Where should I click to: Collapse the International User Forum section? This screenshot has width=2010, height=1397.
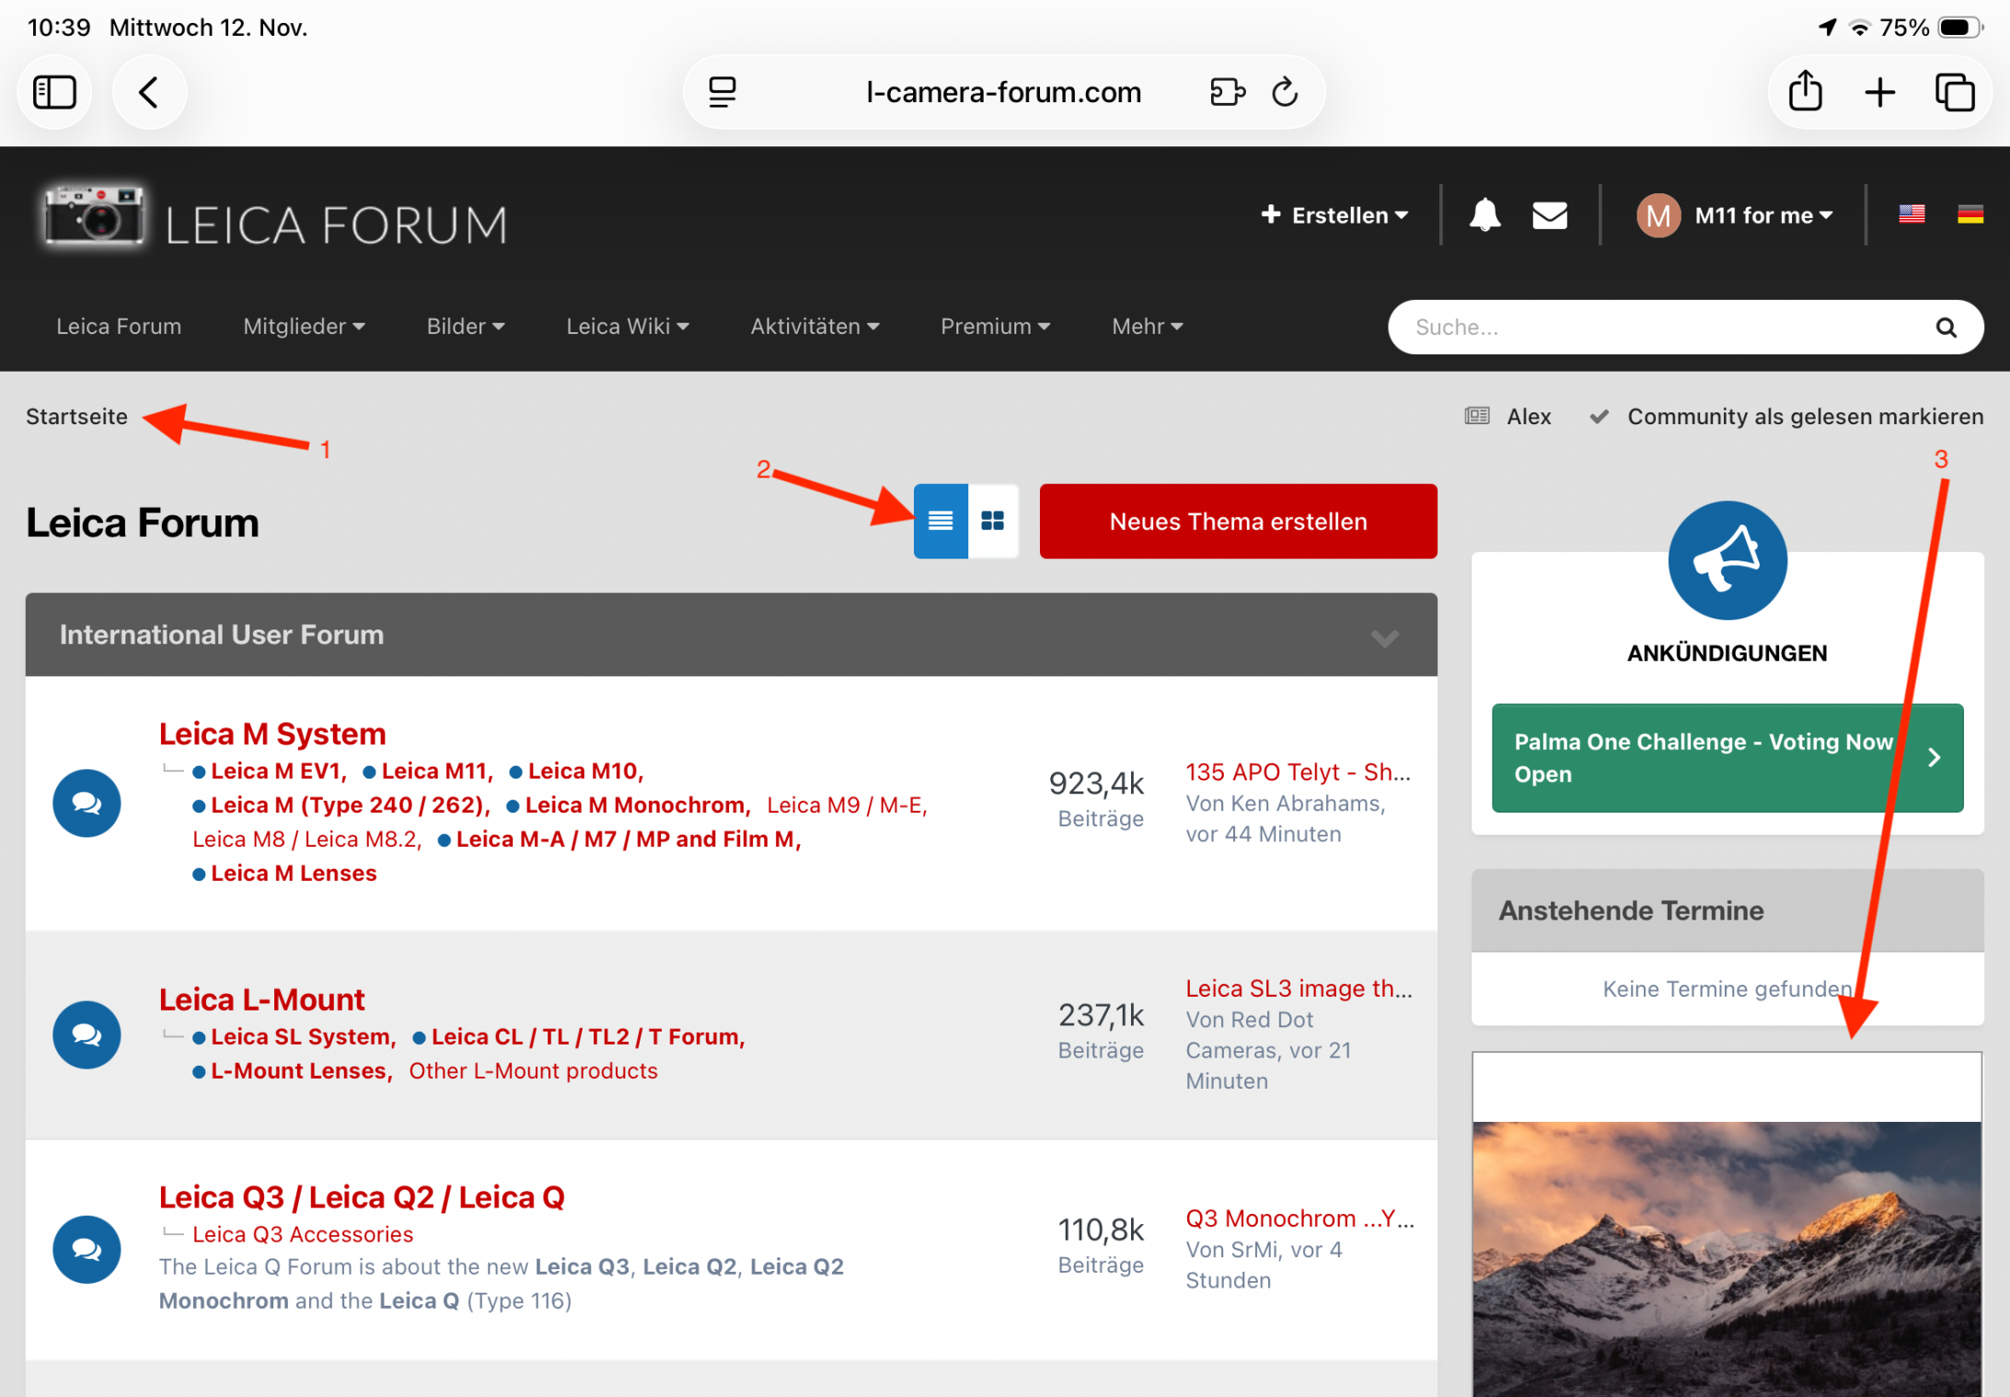point(1384,637)
